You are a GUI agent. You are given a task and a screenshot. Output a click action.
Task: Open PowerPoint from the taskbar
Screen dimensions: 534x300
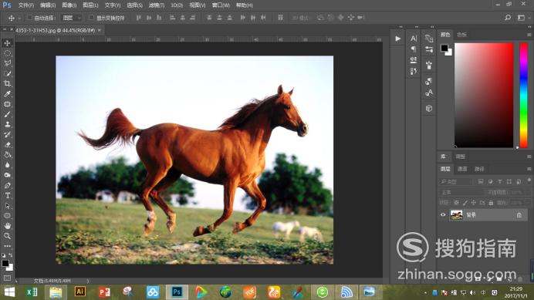(x=104, y=292)
